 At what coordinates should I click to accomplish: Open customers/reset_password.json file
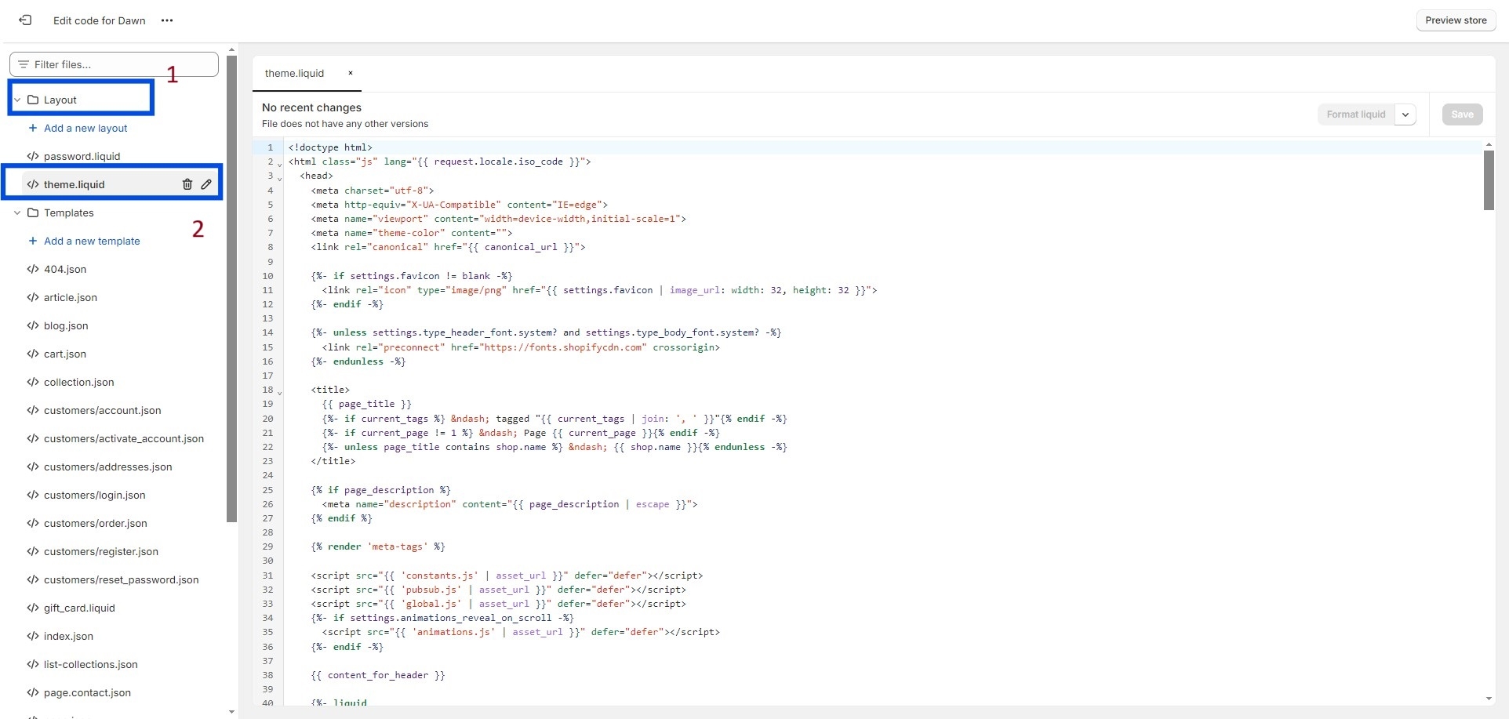pyautogui.click(x=122, y=579)
